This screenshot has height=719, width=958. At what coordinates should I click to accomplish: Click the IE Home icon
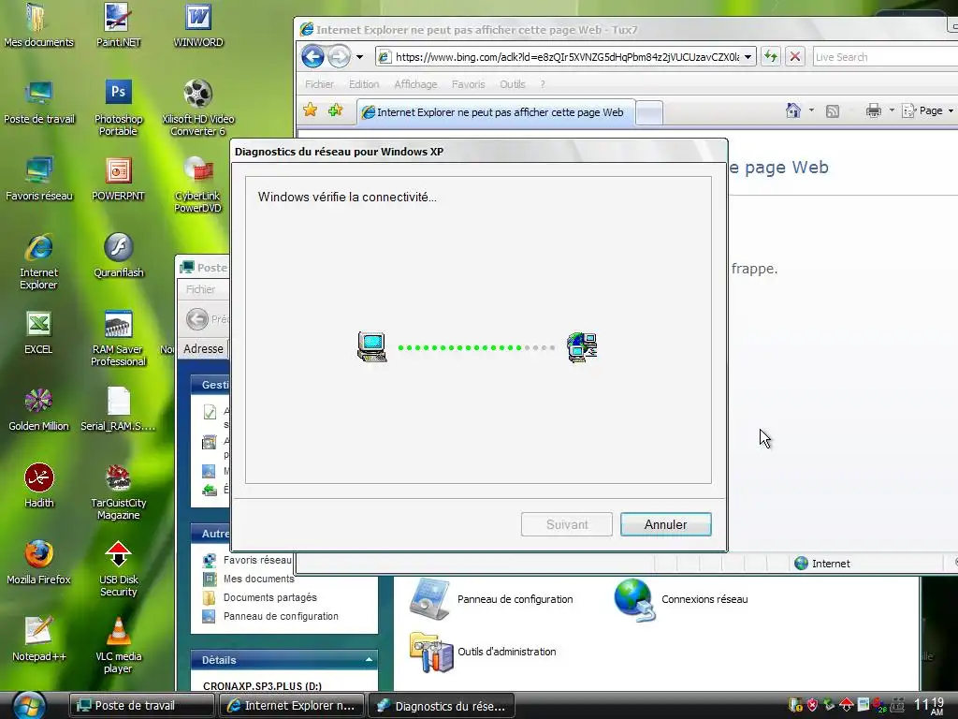coord(793,110)
